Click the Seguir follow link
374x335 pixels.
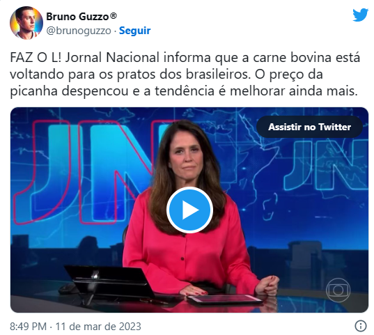134,31
